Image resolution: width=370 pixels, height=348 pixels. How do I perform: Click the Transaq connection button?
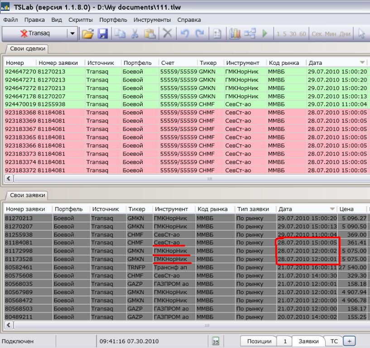point(35,34)
